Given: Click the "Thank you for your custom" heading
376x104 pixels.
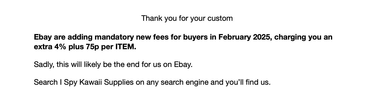Looking at the screenshot, I should [x=187, y=18].
